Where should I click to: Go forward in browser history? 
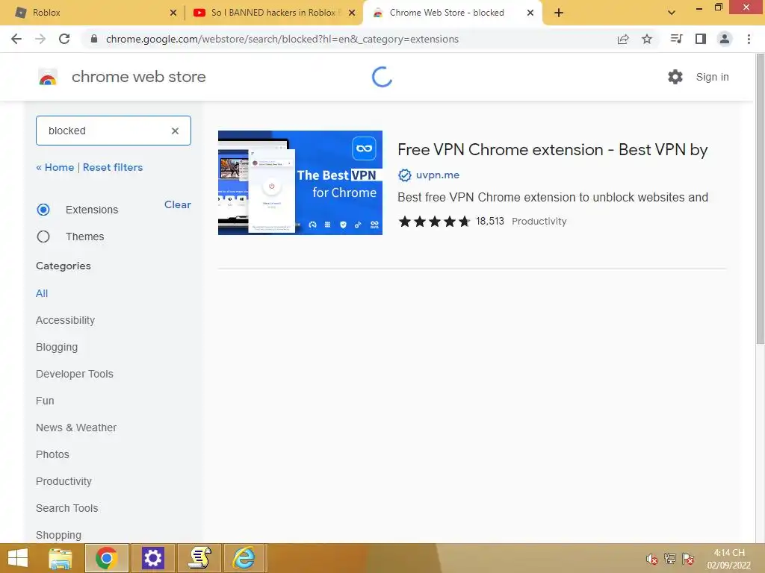(x=40, y=39)
